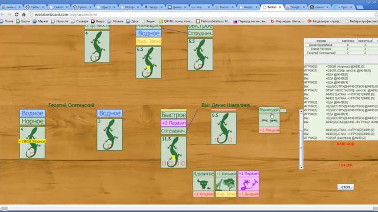This screenshot has width=378, height=212.
Task: Select Daniil Voronov row in players table
Action: [341, 49]
